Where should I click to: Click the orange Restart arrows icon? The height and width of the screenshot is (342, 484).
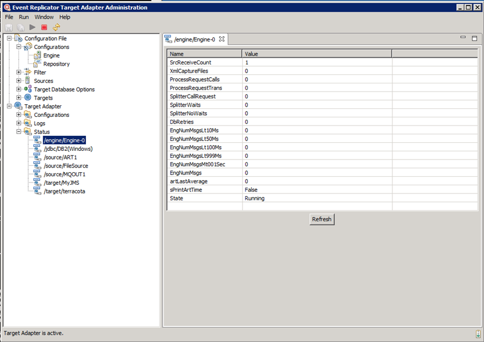(x=56, y=27)
